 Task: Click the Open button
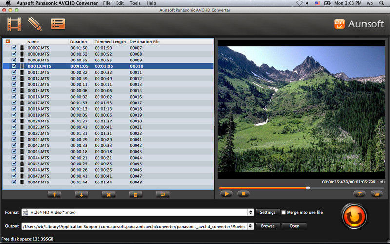pyautogui.click(x=294, y=226)
